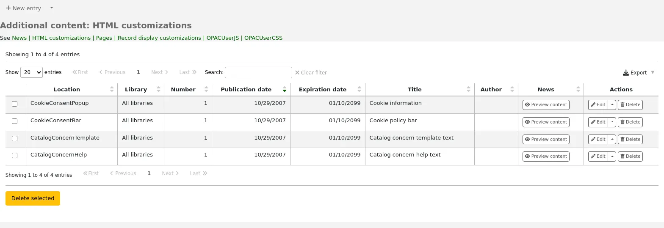This screenshot has width=664, height=228.
Task: Preview content for Cookie policy bar
Action: pyautogui.click(x=546, y=122)
